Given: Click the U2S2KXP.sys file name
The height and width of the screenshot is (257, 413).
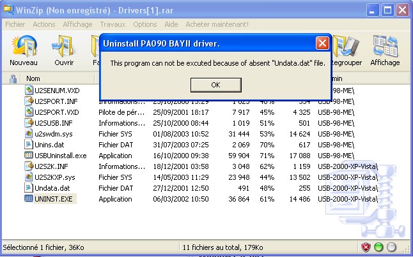Looking at the screenshot, I should [55, 177].
